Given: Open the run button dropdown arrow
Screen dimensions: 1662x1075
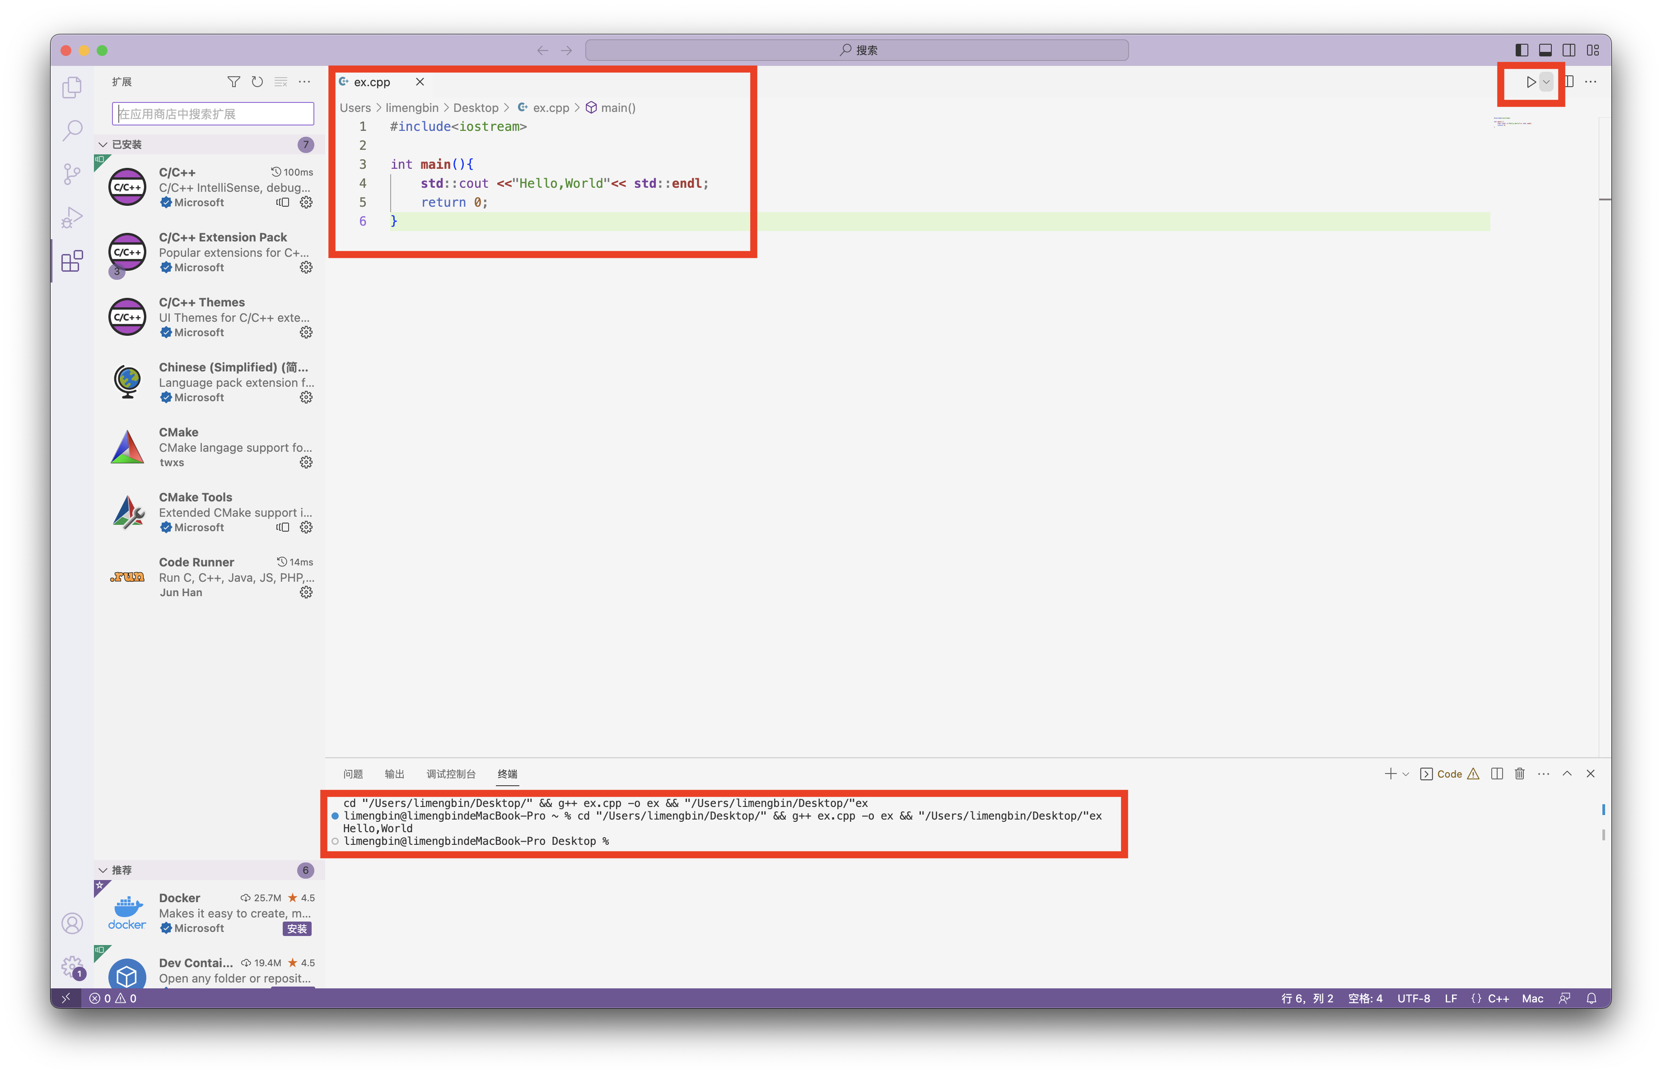Looking at the screenshot, I should click(x=1547, y=82).
